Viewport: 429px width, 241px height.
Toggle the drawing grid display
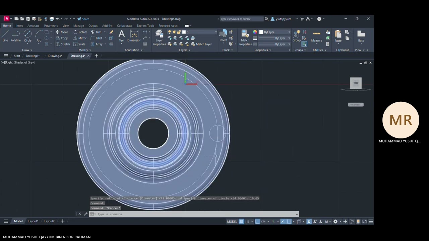(x=241, y=221)
